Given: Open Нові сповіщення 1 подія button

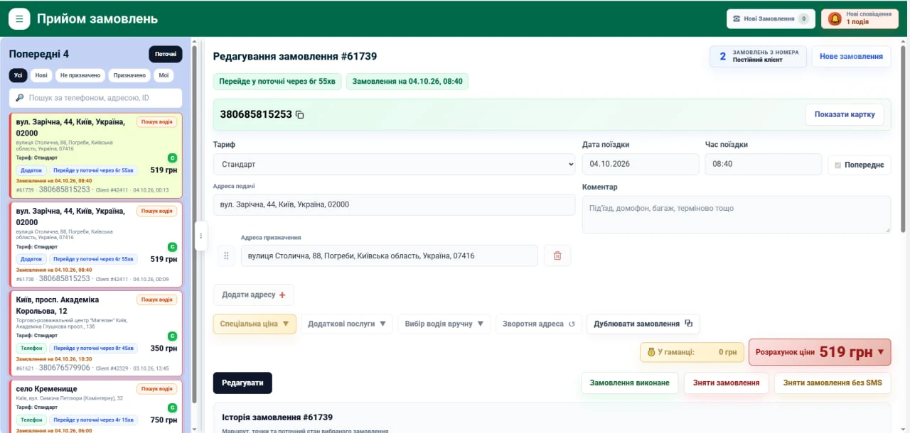Looking at the screenshot, I should tap(860, 19).
